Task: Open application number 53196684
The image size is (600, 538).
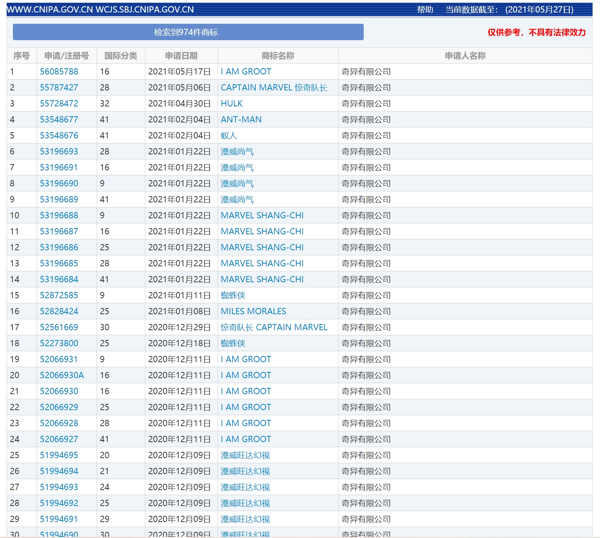Action: point(59,280)
